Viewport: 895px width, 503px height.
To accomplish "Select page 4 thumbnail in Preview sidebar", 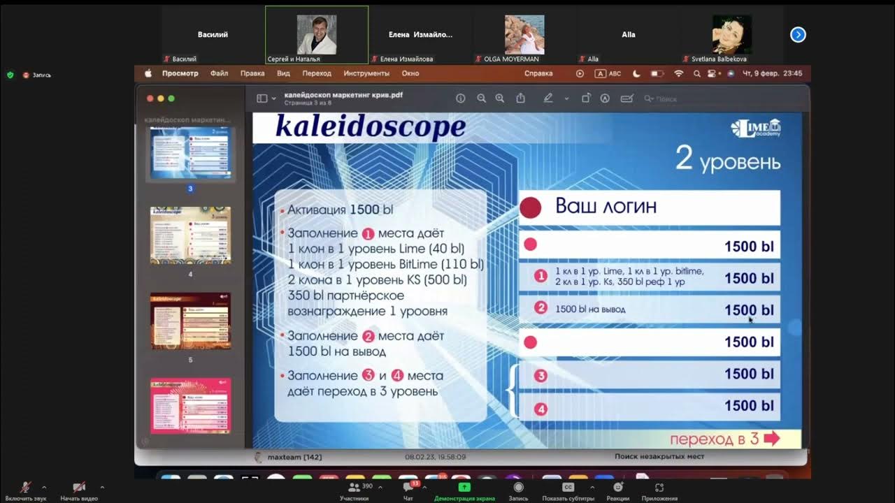I will 190,235.
